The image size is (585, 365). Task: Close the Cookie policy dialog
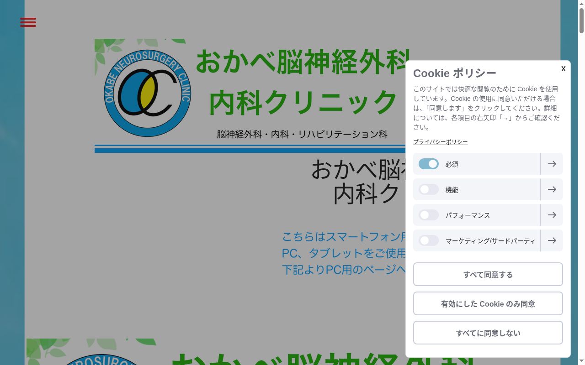click(x=563, y=68)
